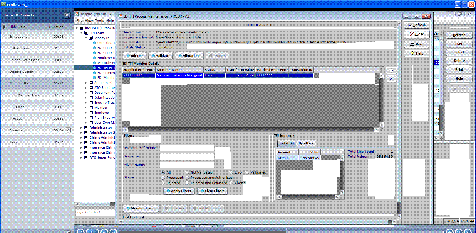Click the volume icon in the playback bar
Image resolution: width=476 pixels, height=233 pixels.
click(x=450, y=231)
